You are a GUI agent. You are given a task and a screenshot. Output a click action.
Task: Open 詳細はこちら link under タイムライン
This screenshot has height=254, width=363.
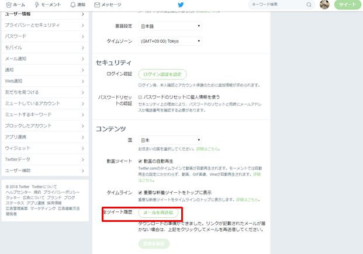247,200
